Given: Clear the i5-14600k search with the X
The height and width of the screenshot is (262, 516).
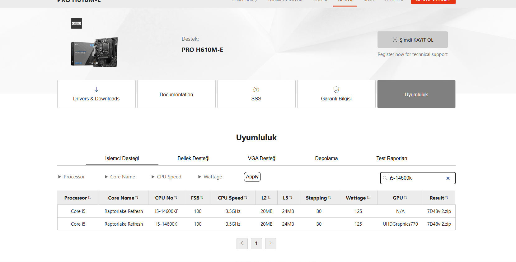Looking at the screenshot, I should pyautogui.click(x=448, y=178).
